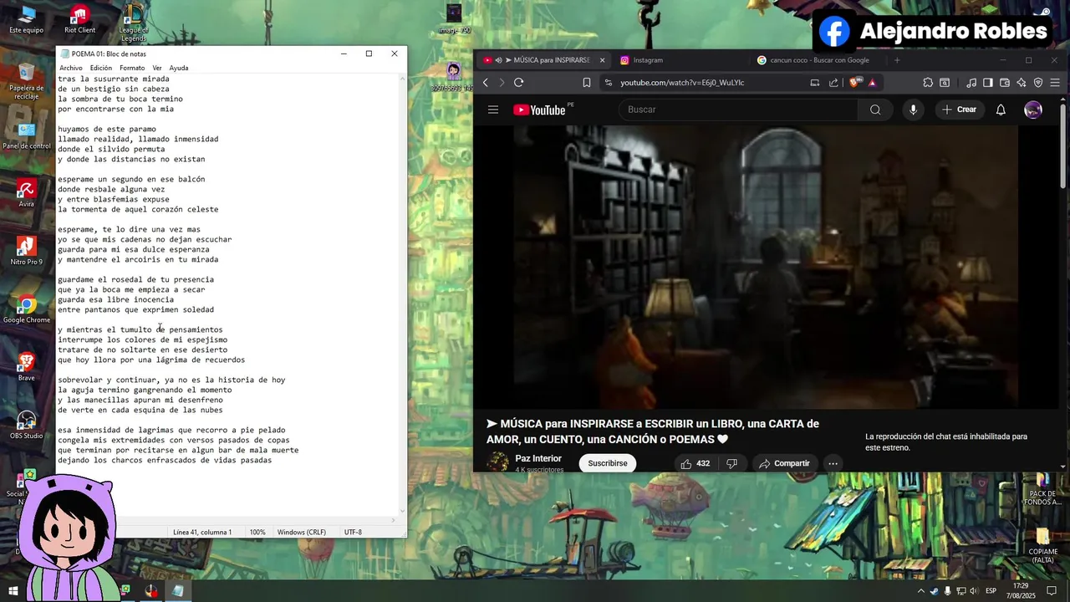Viewport: 1070px width, 602px height.
Task: Open the taskbar volume speaker icon
Action: pos(973,591)
